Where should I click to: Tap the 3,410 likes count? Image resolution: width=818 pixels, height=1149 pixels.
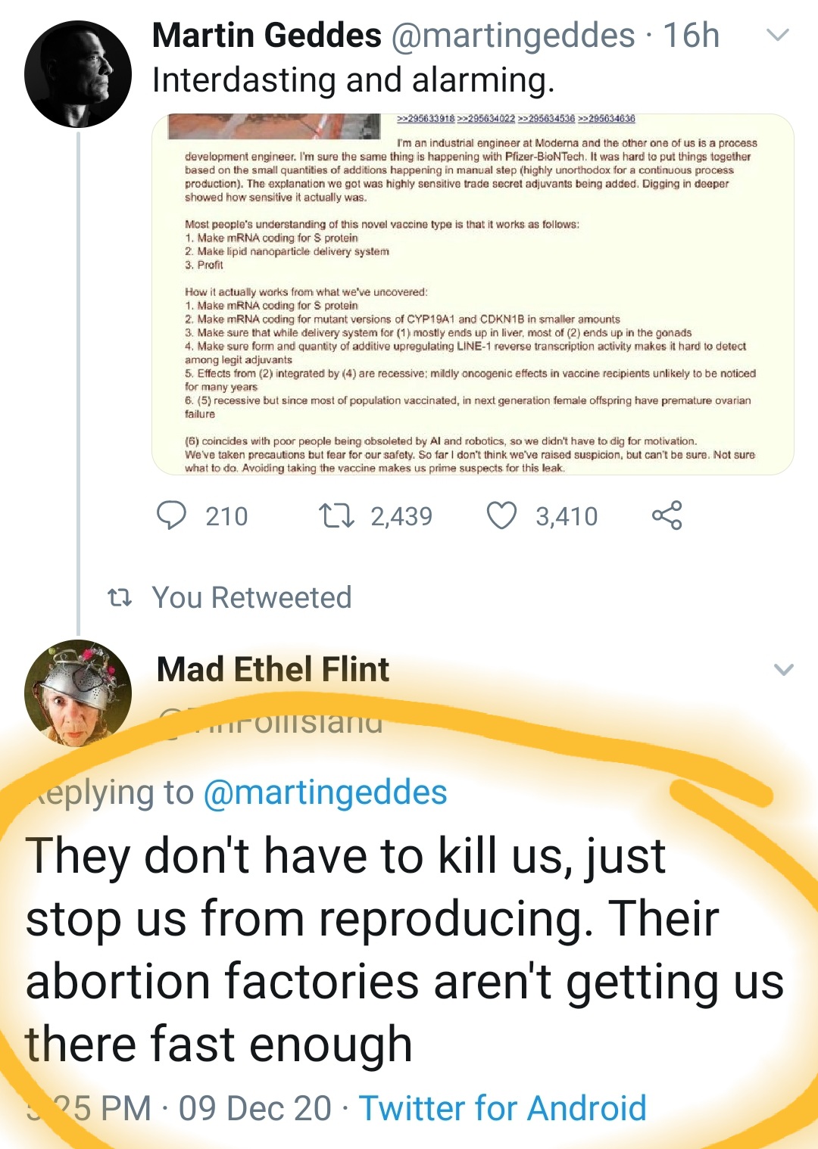coord(567,516)
